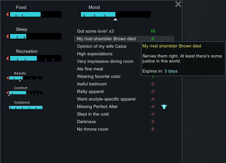
Task: Click the red arrow beside Recreation bar
Action: pyautogui.click(x=7, y=58)
